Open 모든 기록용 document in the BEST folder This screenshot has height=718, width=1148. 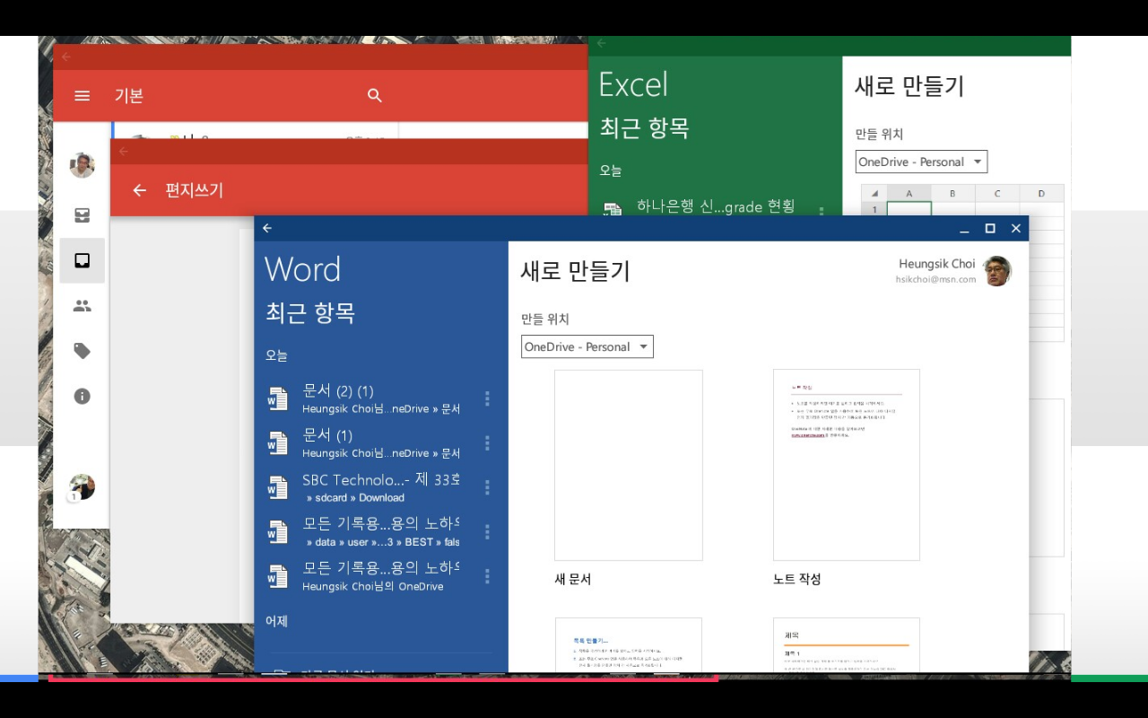(x=380, y=531)
